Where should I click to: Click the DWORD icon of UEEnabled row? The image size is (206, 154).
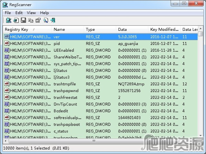pos(7,50)
